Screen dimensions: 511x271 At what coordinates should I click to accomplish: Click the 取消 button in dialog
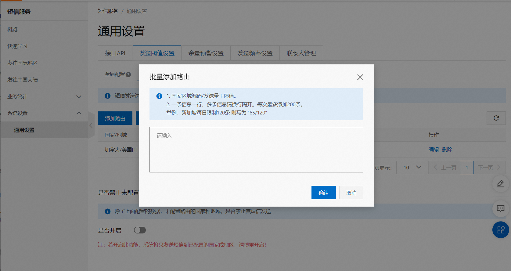click(x=351, y=193)
